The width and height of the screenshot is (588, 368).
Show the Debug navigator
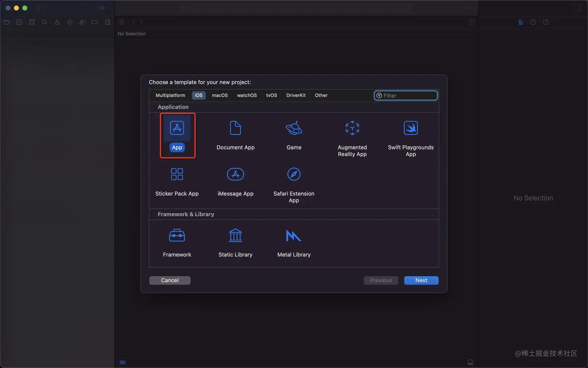82,22
